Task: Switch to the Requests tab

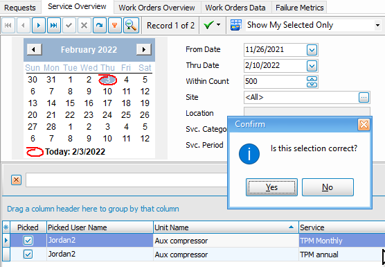Action: pos(20,8)
